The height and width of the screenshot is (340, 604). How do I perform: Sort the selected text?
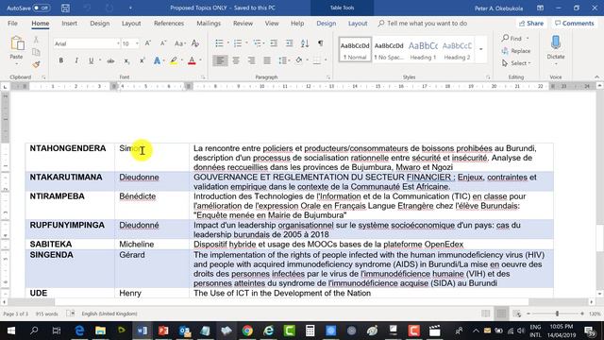point(305,43)
